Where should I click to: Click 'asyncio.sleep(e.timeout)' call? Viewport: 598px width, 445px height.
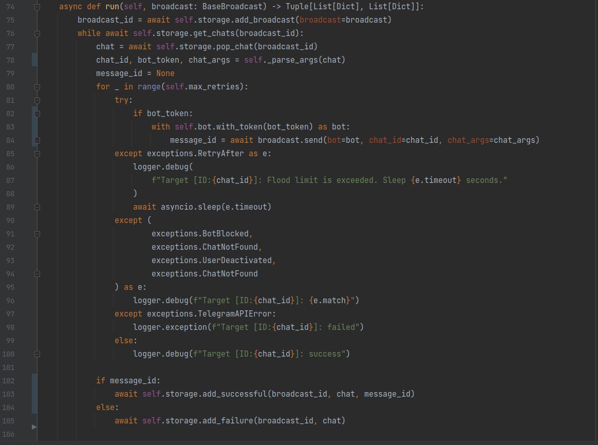[x=216, y=207]
